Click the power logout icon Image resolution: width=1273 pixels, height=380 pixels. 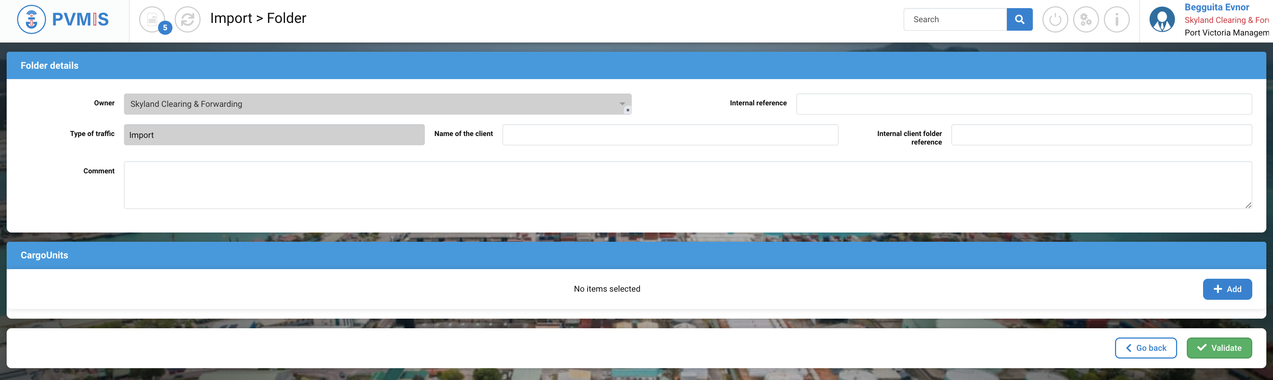1055,20
